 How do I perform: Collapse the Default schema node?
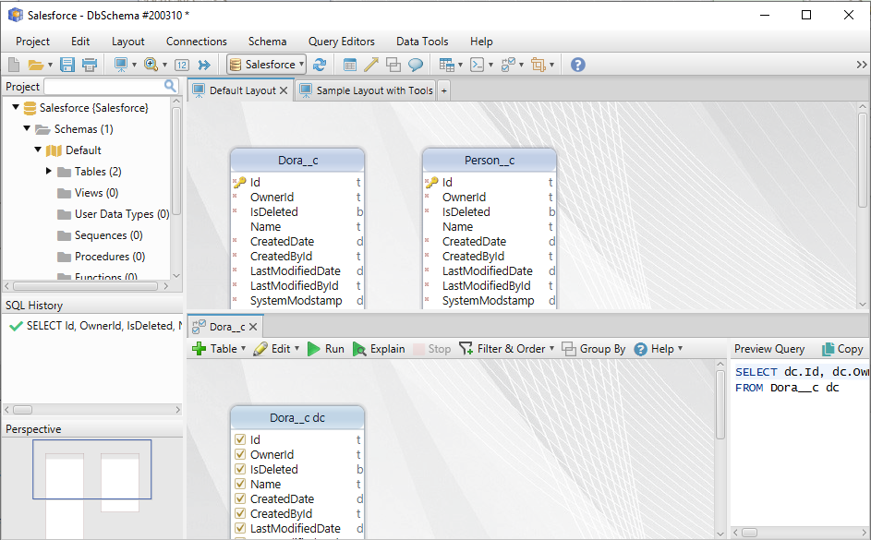click(x=38, y=150)
